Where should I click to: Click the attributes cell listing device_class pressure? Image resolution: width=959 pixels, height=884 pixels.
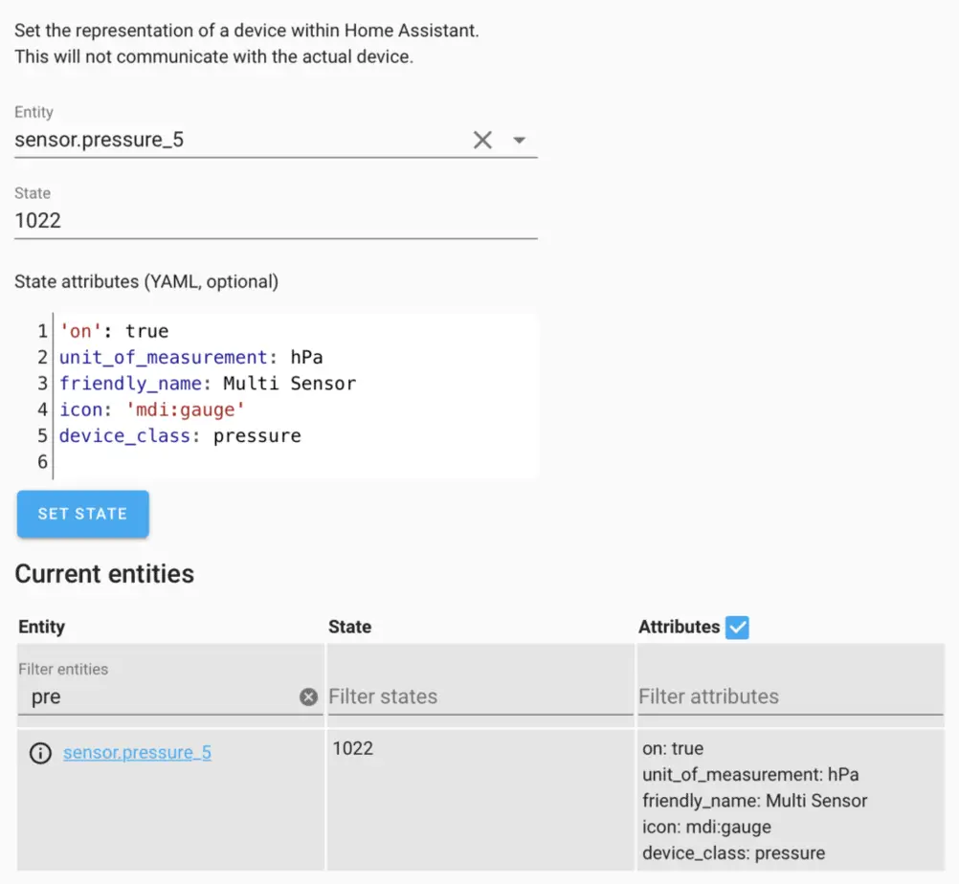click(732, 852)
